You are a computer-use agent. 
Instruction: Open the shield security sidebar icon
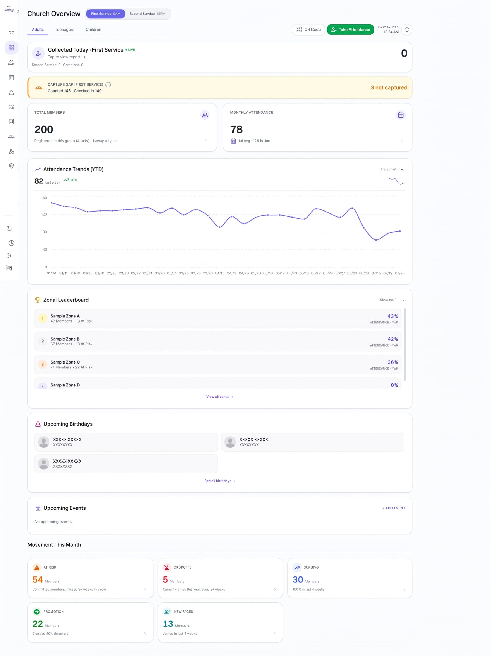11,166
